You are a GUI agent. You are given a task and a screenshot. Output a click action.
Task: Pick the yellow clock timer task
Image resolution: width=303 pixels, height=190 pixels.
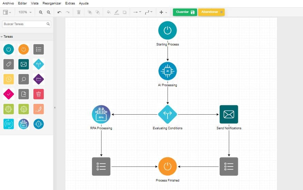pyautogui.click(x=9, y=79)
